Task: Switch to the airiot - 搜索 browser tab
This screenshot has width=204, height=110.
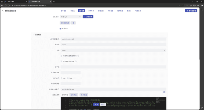Action: coord(16,2)
